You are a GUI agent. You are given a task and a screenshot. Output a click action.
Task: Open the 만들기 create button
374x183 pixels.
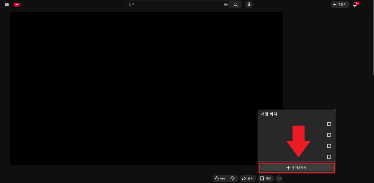(x=340, y=4)
